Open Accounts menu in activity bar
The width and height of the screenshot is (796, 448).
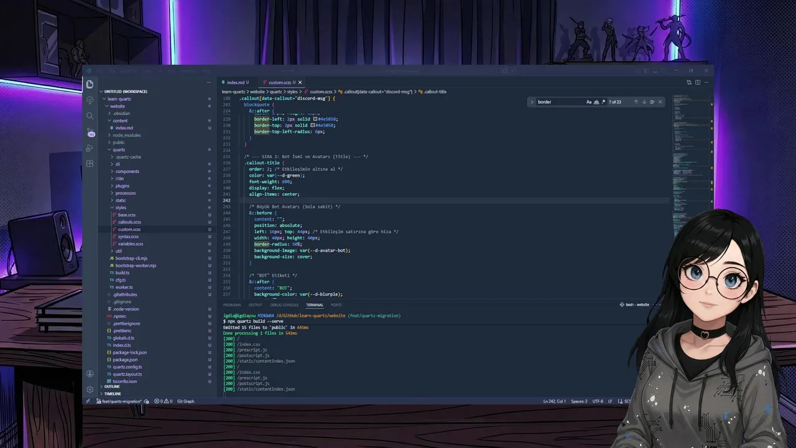[x=90, y=374]
